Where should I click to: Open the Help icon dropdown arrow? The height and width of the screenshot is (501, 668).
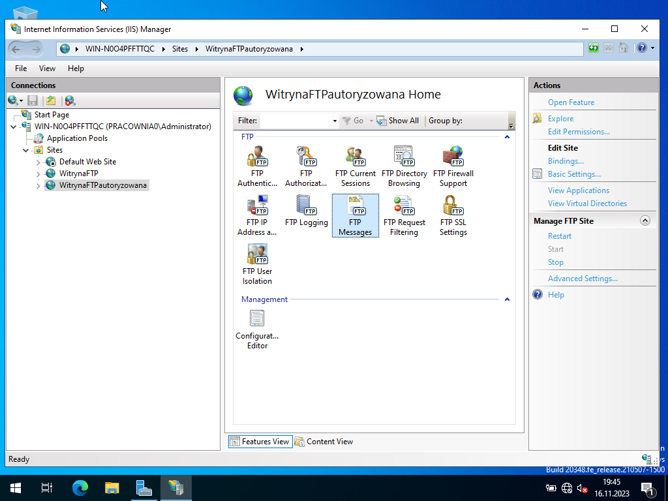click(652, 48)
